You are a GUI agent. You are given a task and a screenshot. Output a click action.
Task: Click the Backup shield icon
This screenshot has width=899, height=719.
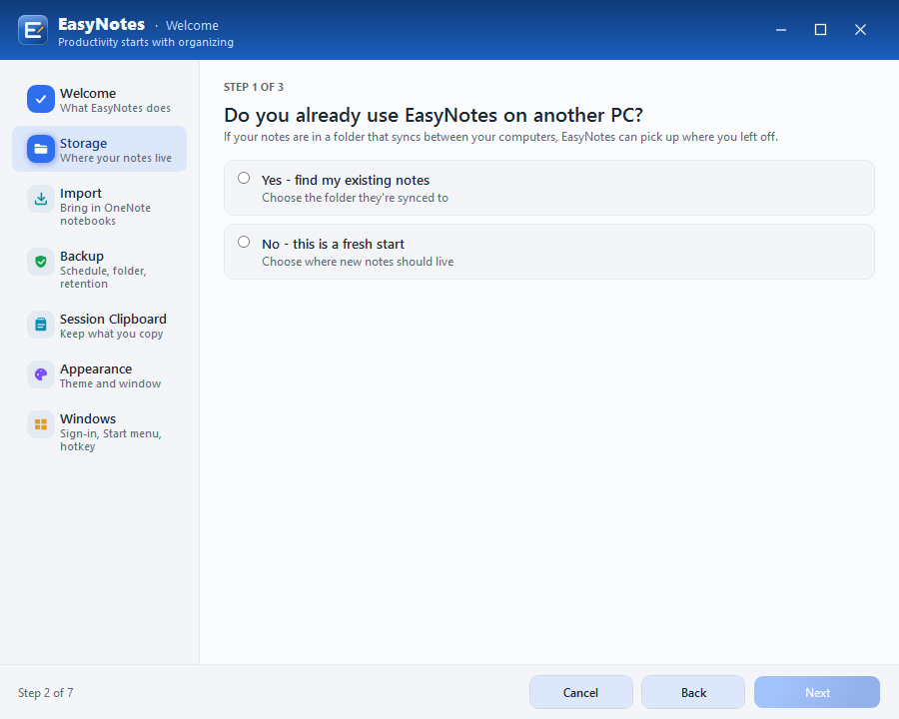point(41,262)
